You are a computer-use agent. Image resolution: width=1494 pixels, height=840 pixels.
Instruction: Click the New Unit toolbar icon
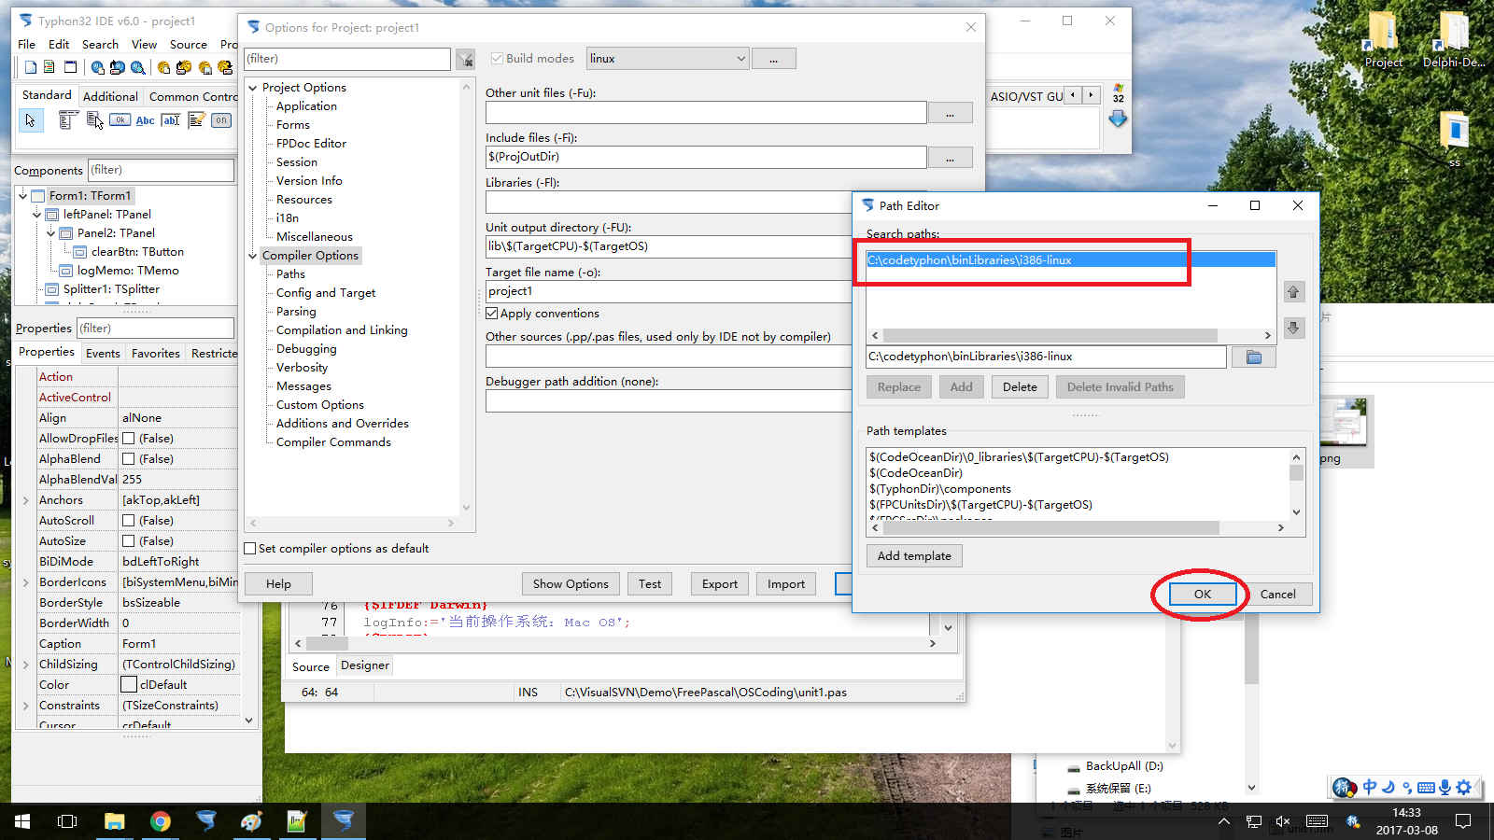31,67
